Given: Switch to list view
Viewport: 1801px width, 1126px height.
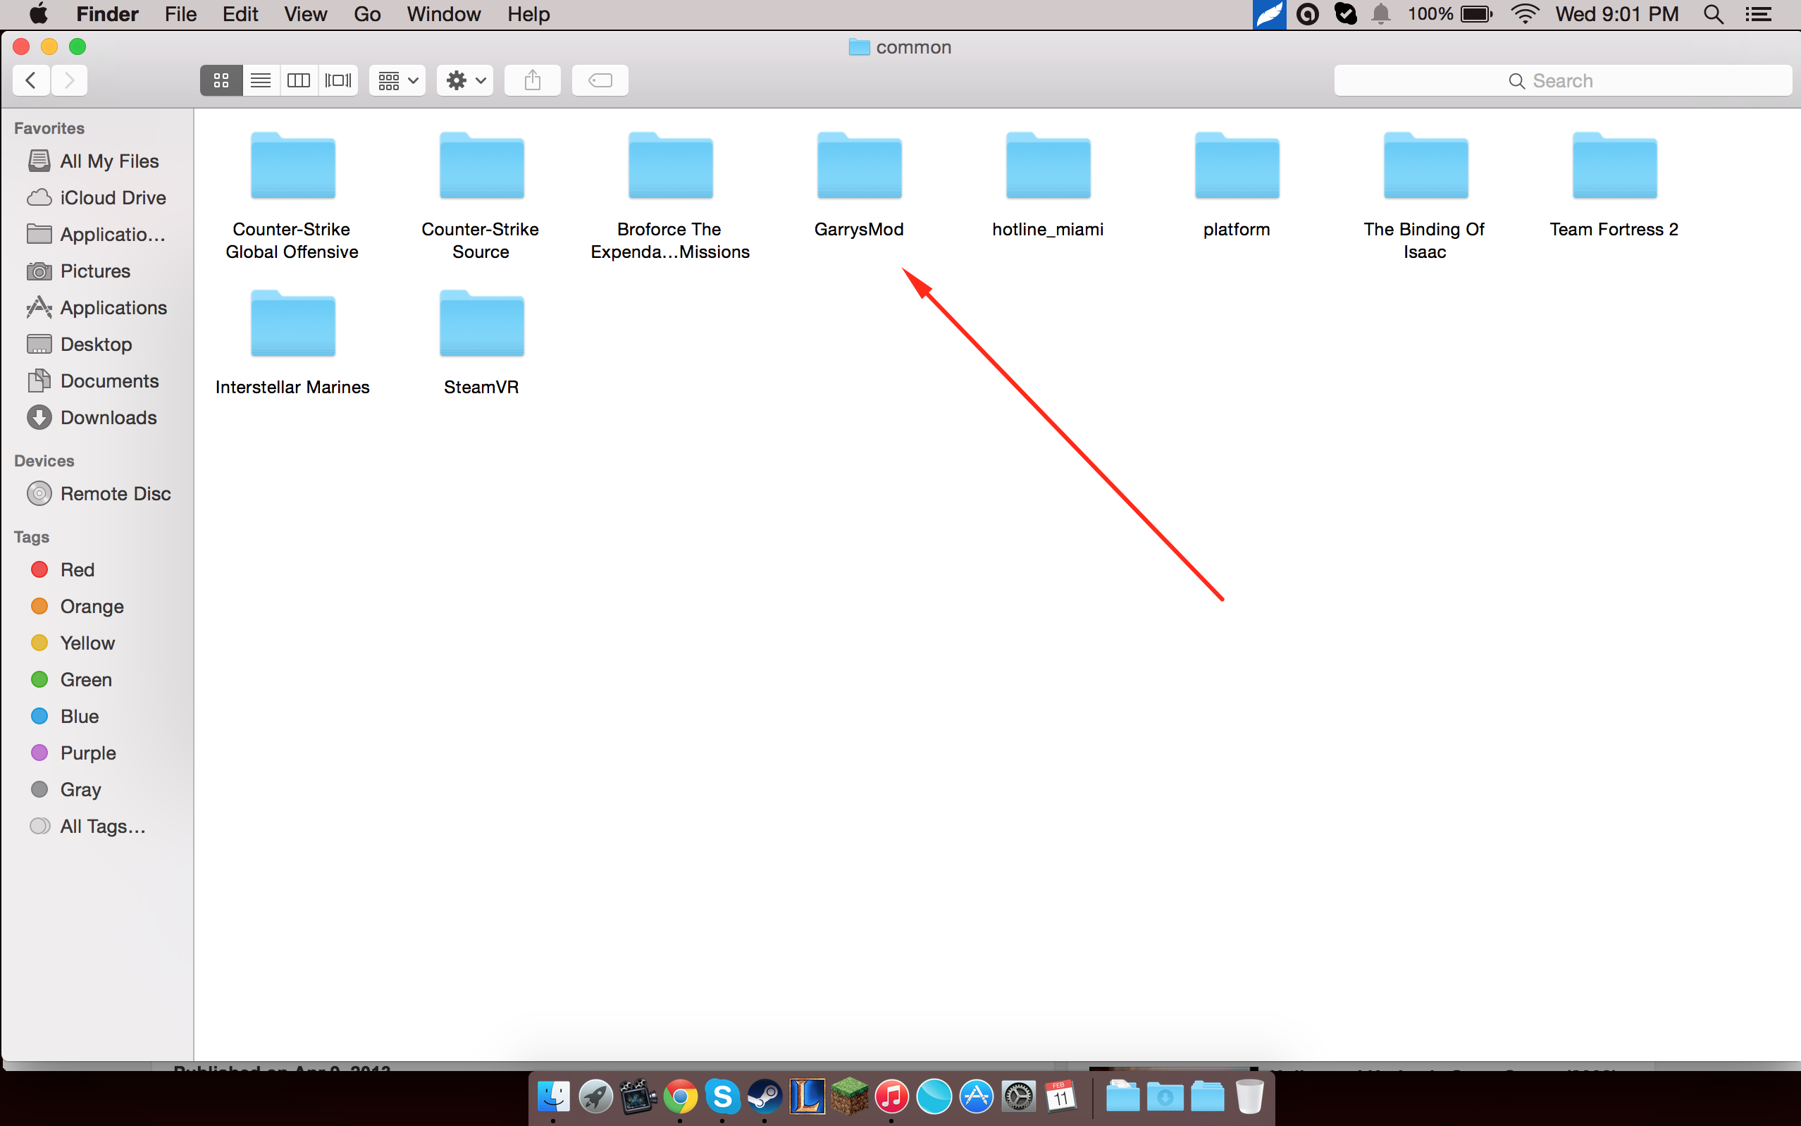Looking at the screenshot, I should click(x=260, y=80).
